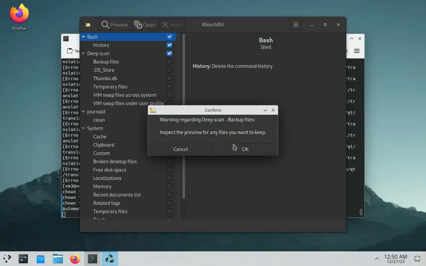This screenshot has height=266, width=426.
Task: Open the clock showing 12:50 AM
Action: [x=395, y=259]
